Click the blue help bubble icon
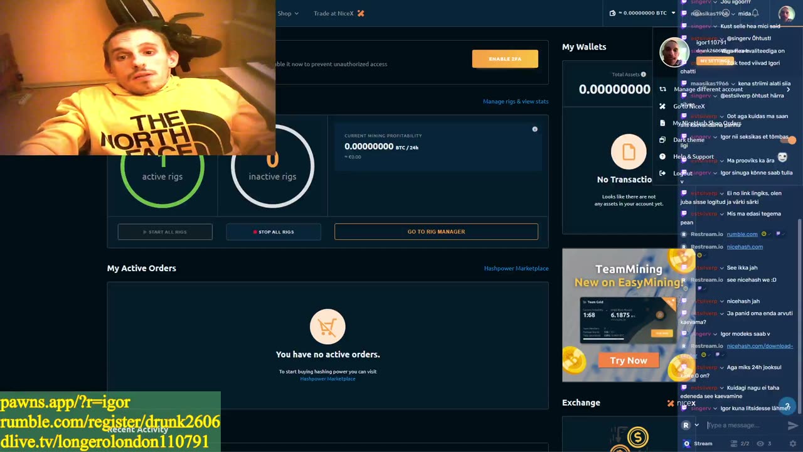The height and width of the screenshot is (452, 803). [x=787, y=406]
